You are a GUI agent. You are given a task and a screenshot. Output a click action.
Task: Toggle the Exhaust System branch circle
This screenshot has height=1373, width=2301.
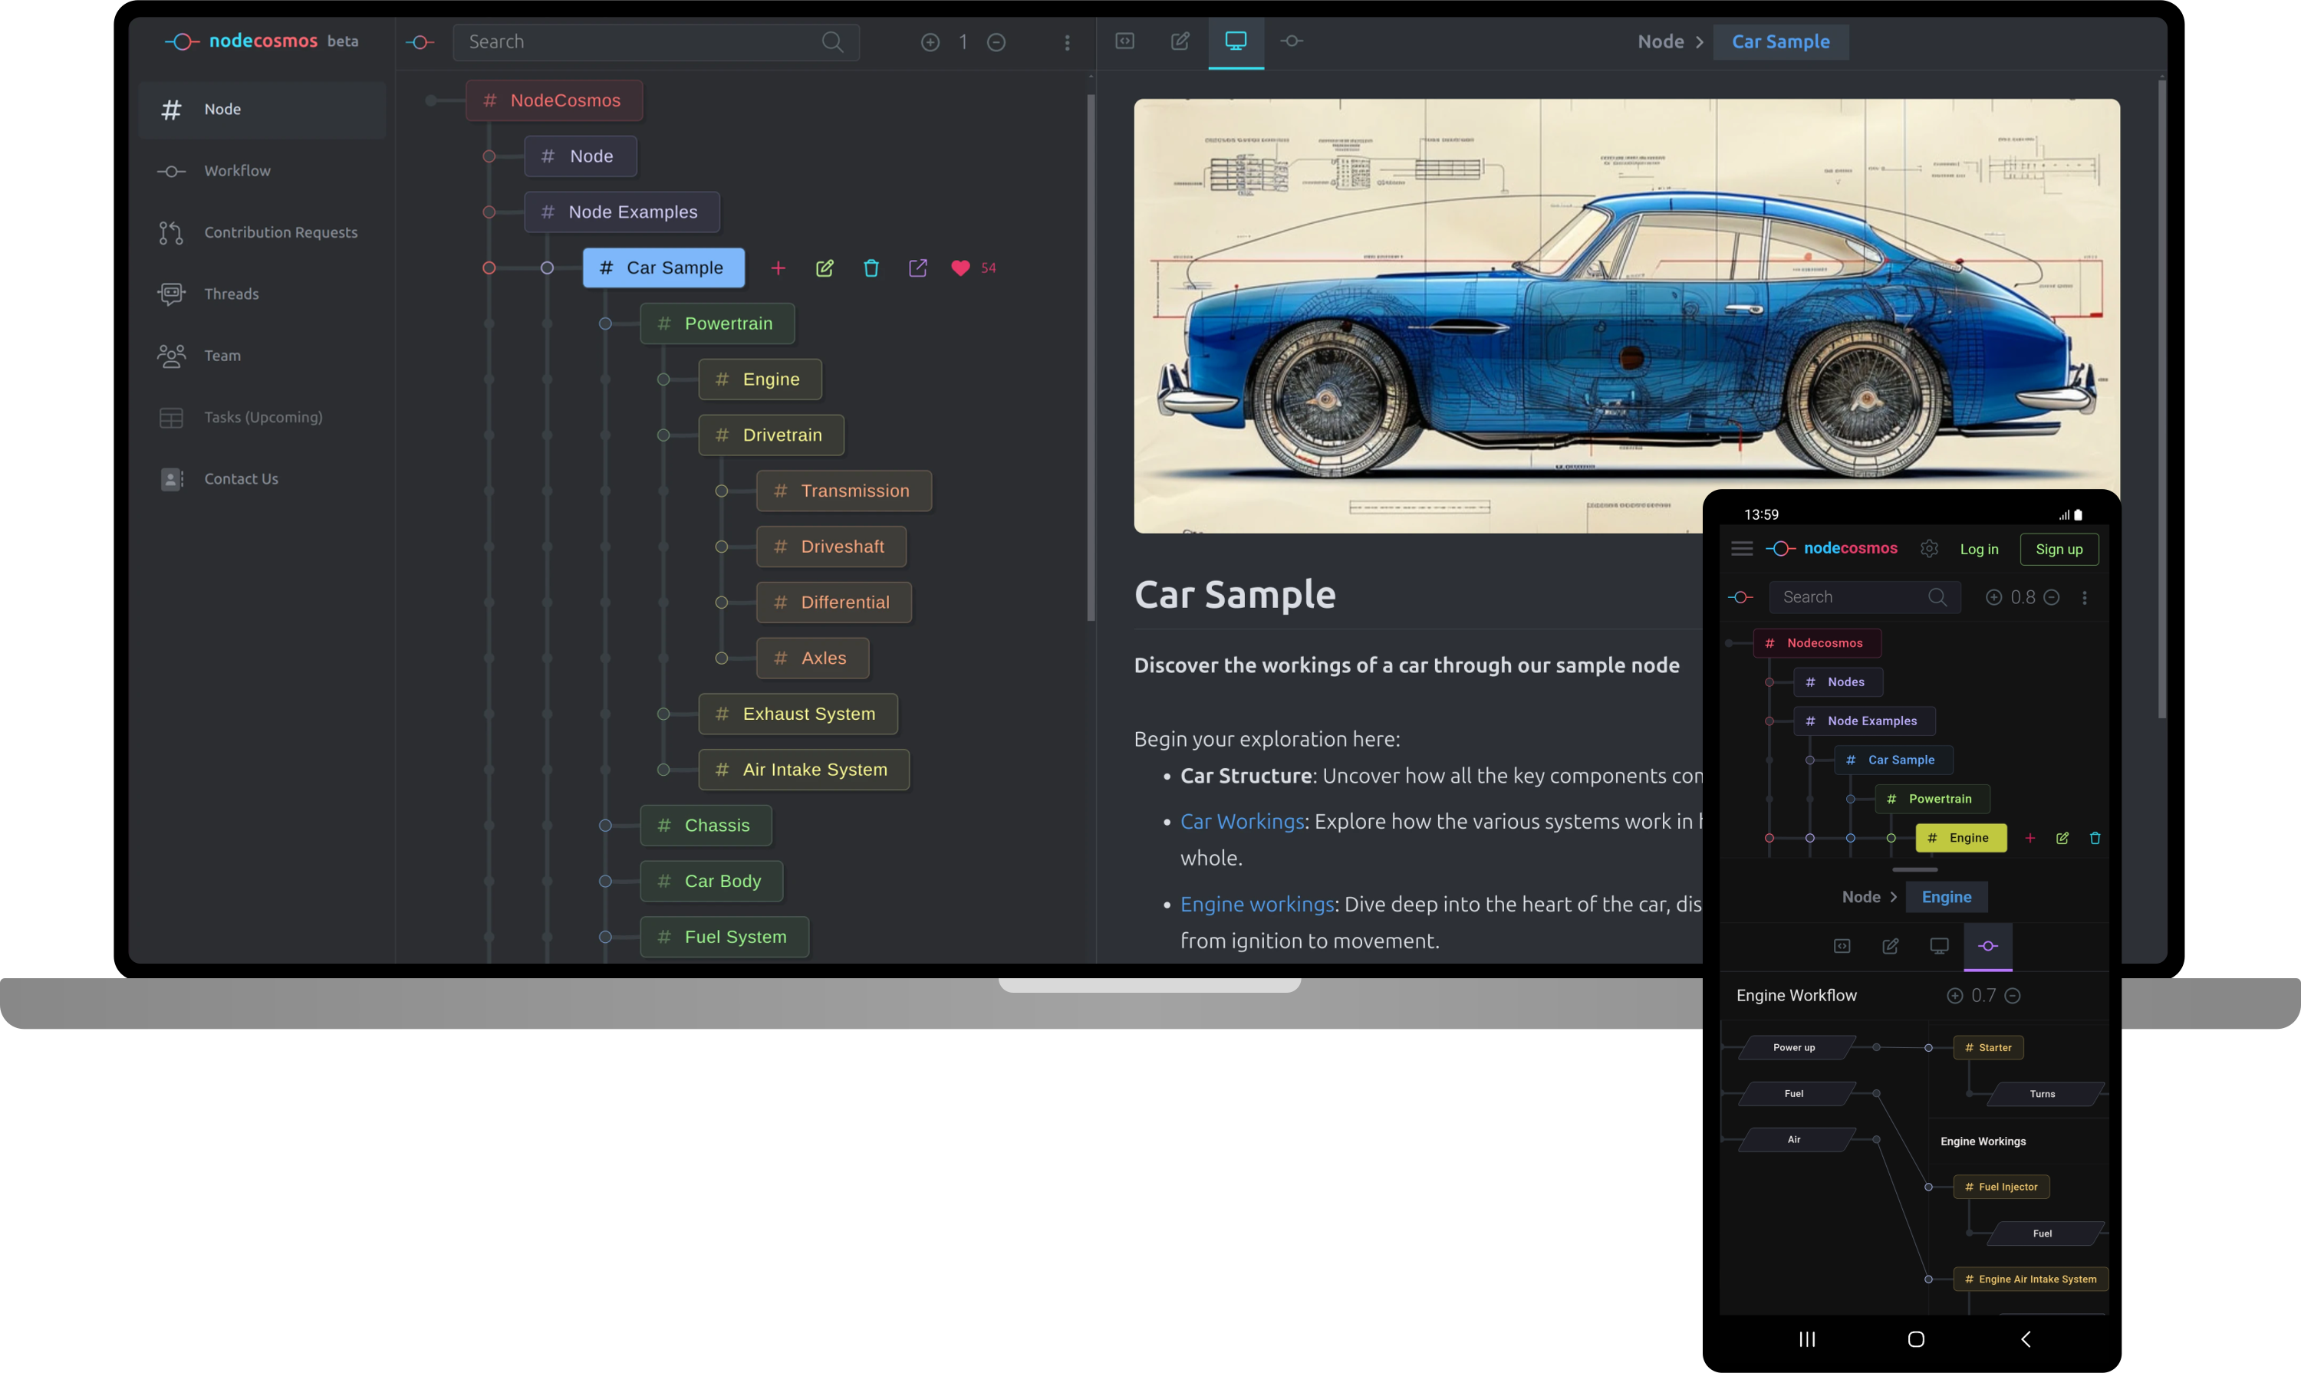click(663, 714)
